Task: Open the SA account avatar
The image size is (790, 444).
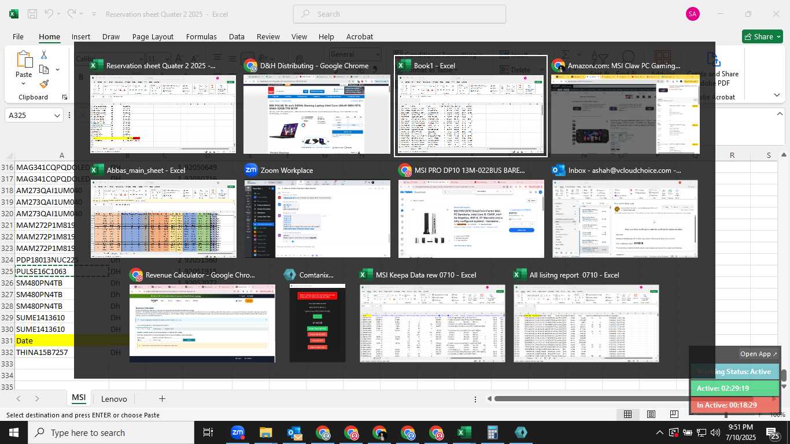Action: [693, 14]
